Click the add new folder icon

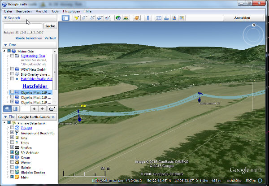click(52, 108)
